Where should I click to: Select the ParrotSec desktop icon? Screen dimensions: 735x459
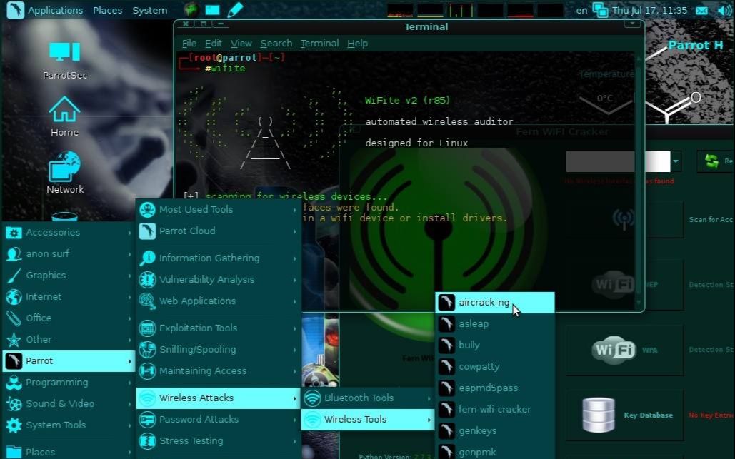coord(65,61)
